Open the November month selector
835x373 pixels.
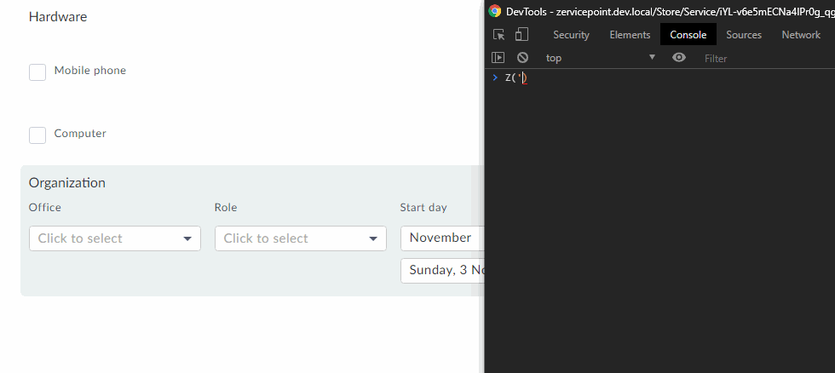click(441, 238)
